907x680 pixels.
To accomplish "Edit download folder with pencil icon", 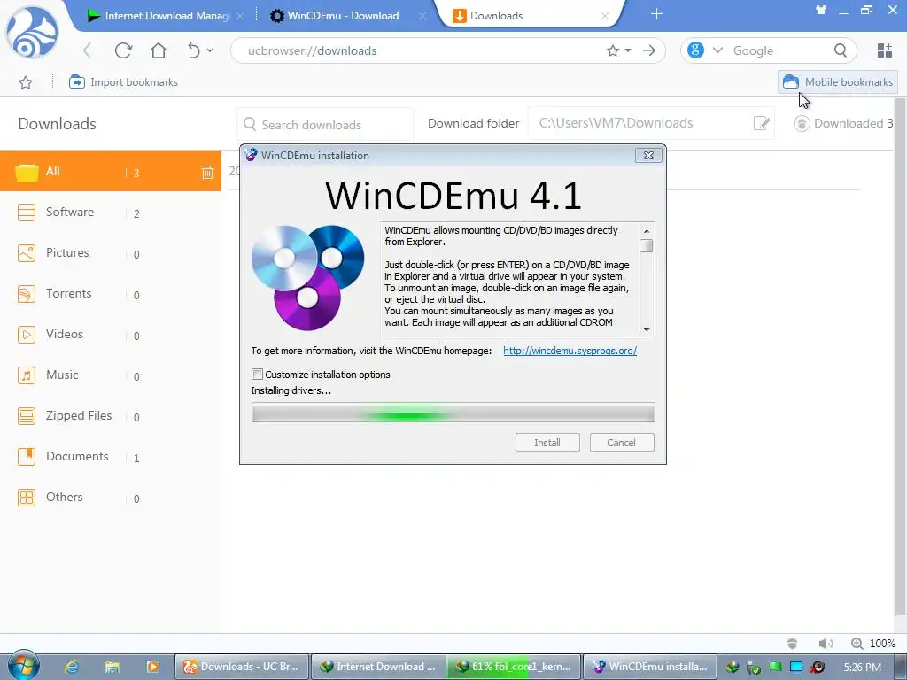I will click(761, 123).
